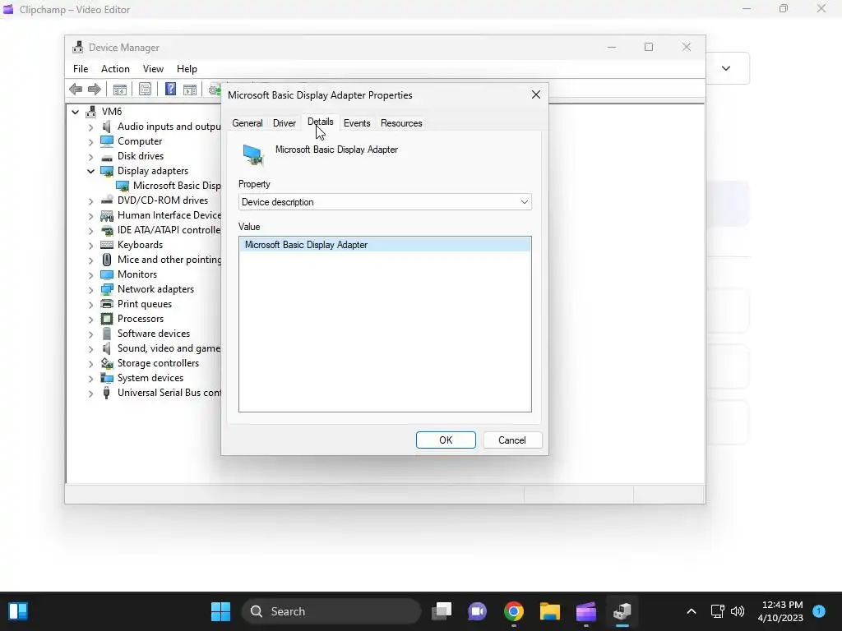This screenshot has width=842, height=631.
Task: Expand the System devices node
Action: point(90,378)
